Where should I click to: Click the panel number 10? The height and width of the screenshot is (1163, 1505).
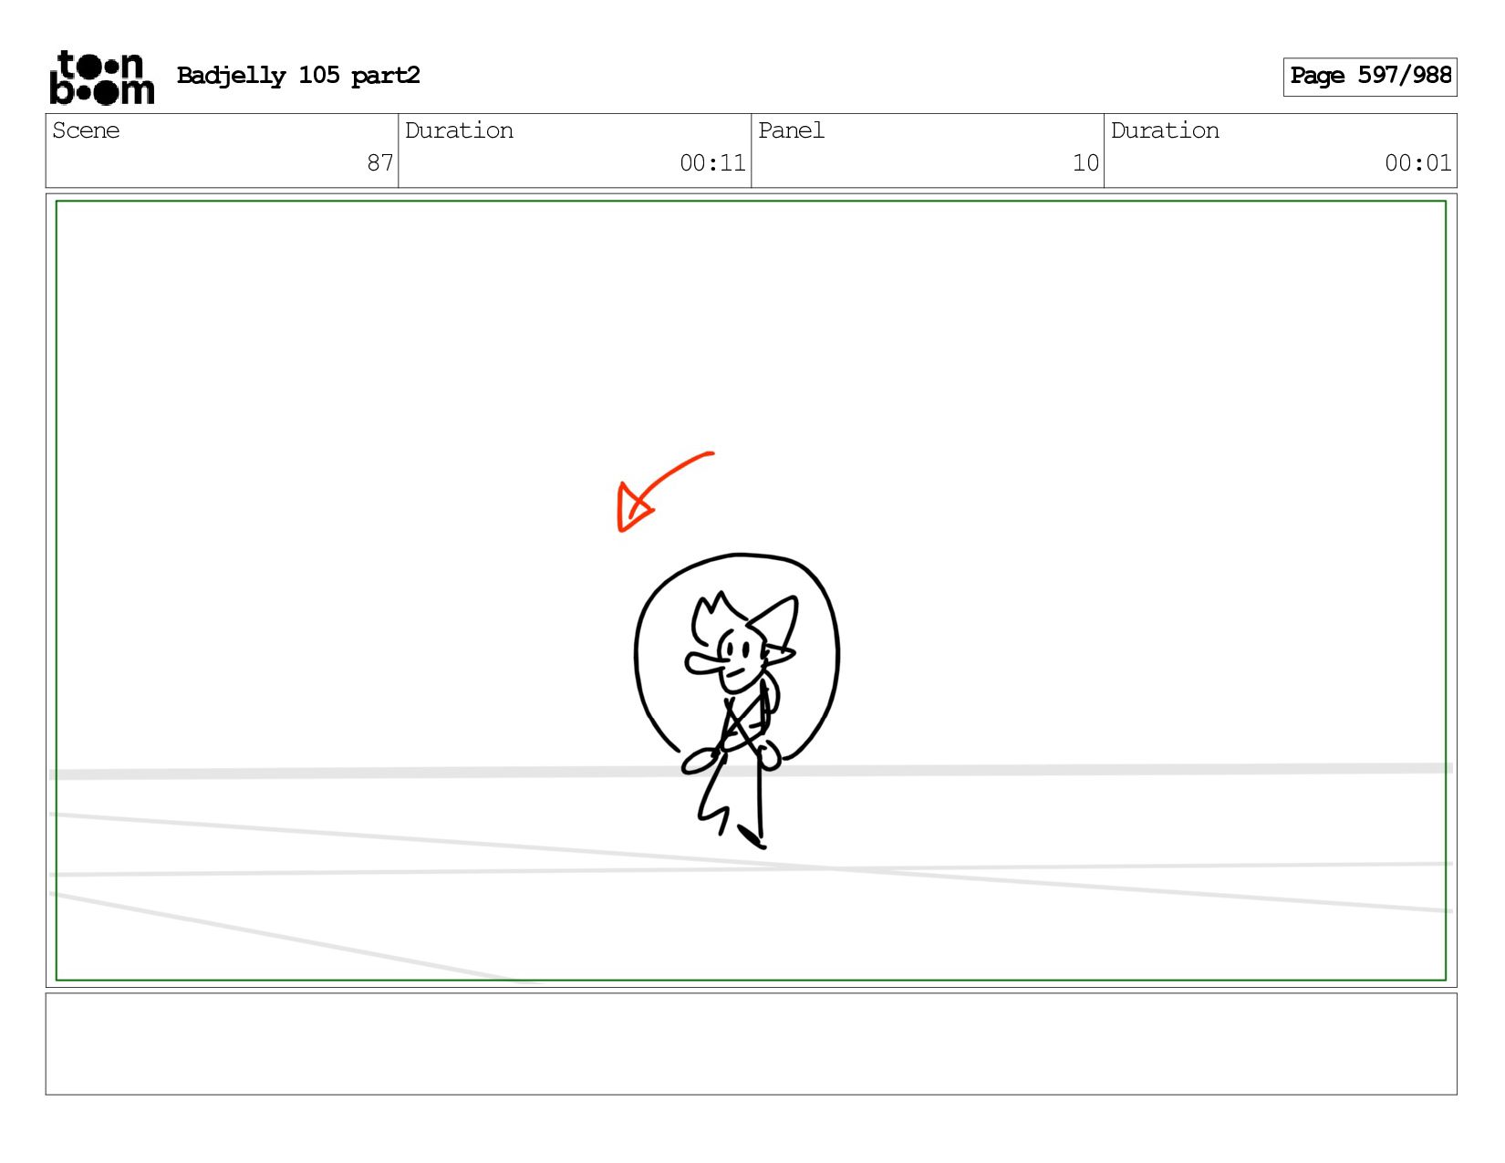[x=1085, y=163]
